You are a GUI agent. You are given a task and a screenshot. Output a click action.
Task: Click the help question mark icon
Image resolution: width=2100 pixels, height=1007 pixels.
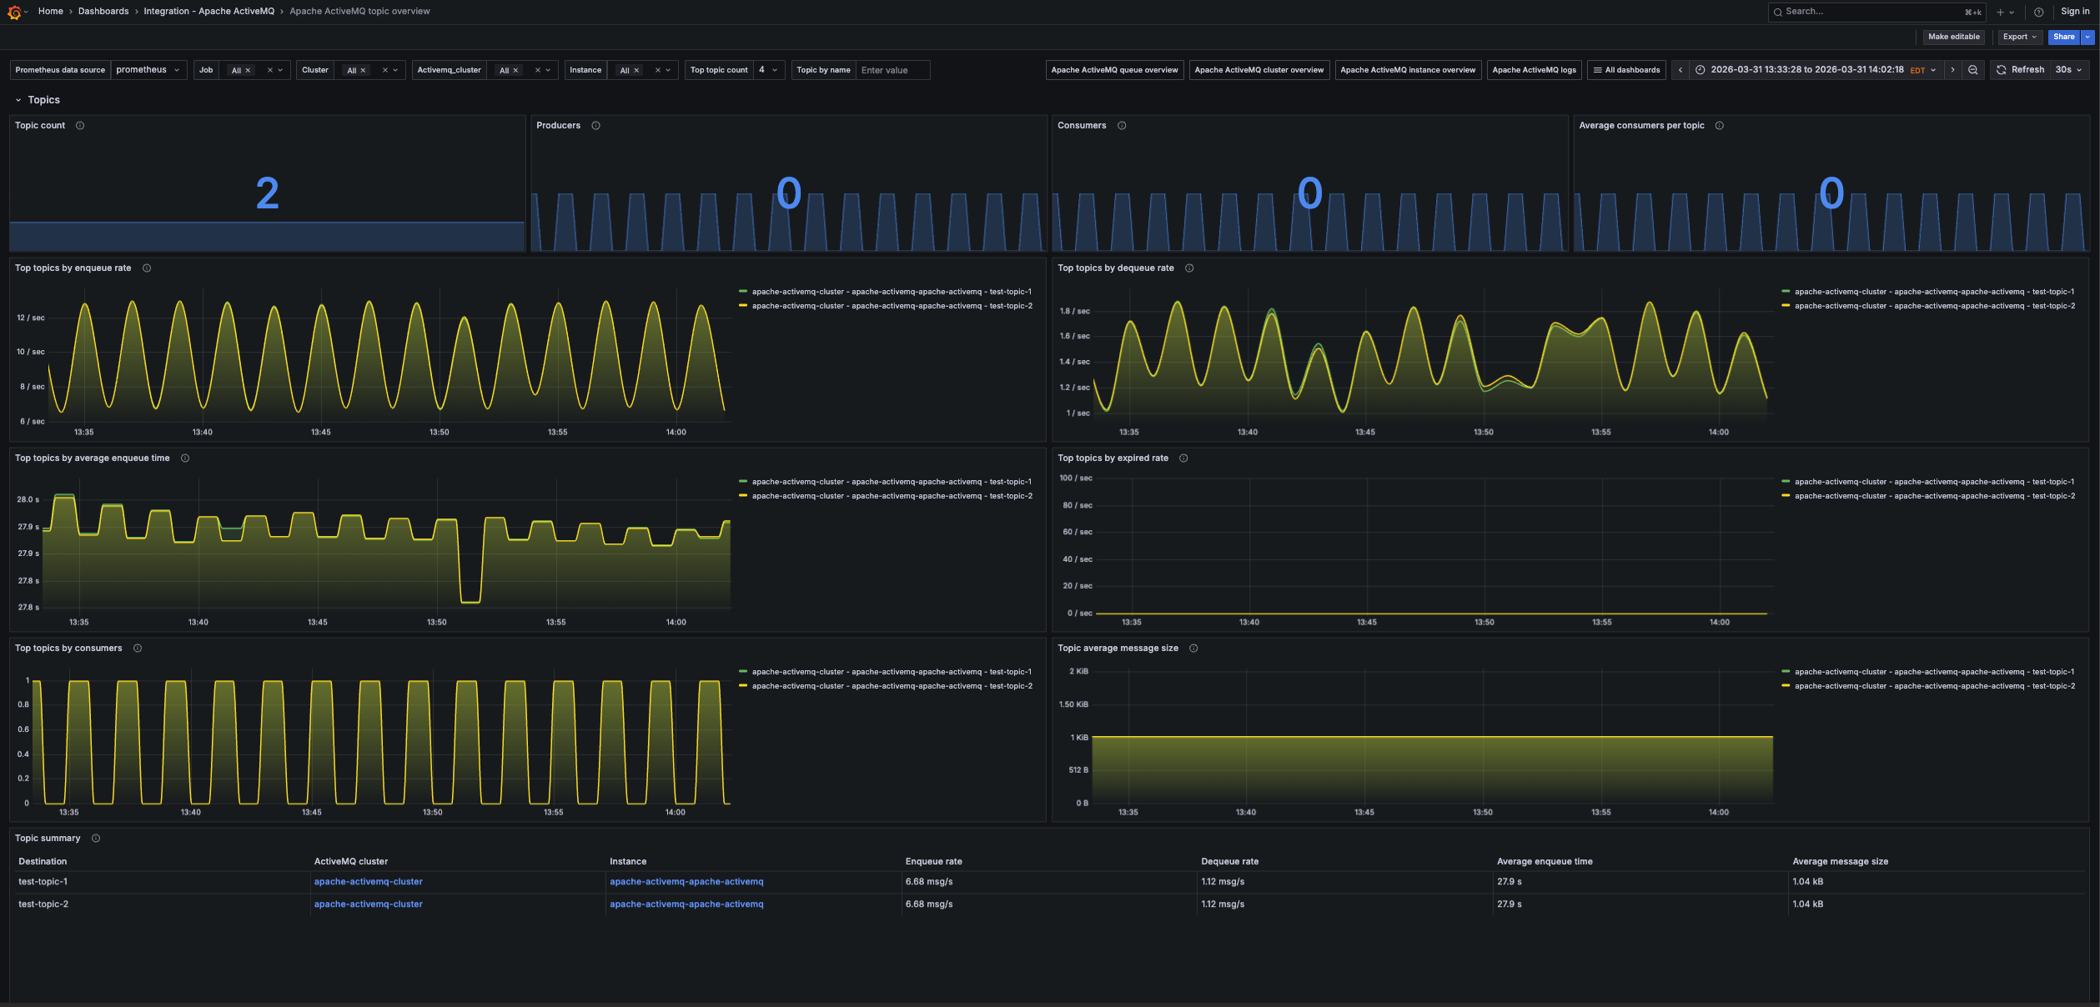2038,12
